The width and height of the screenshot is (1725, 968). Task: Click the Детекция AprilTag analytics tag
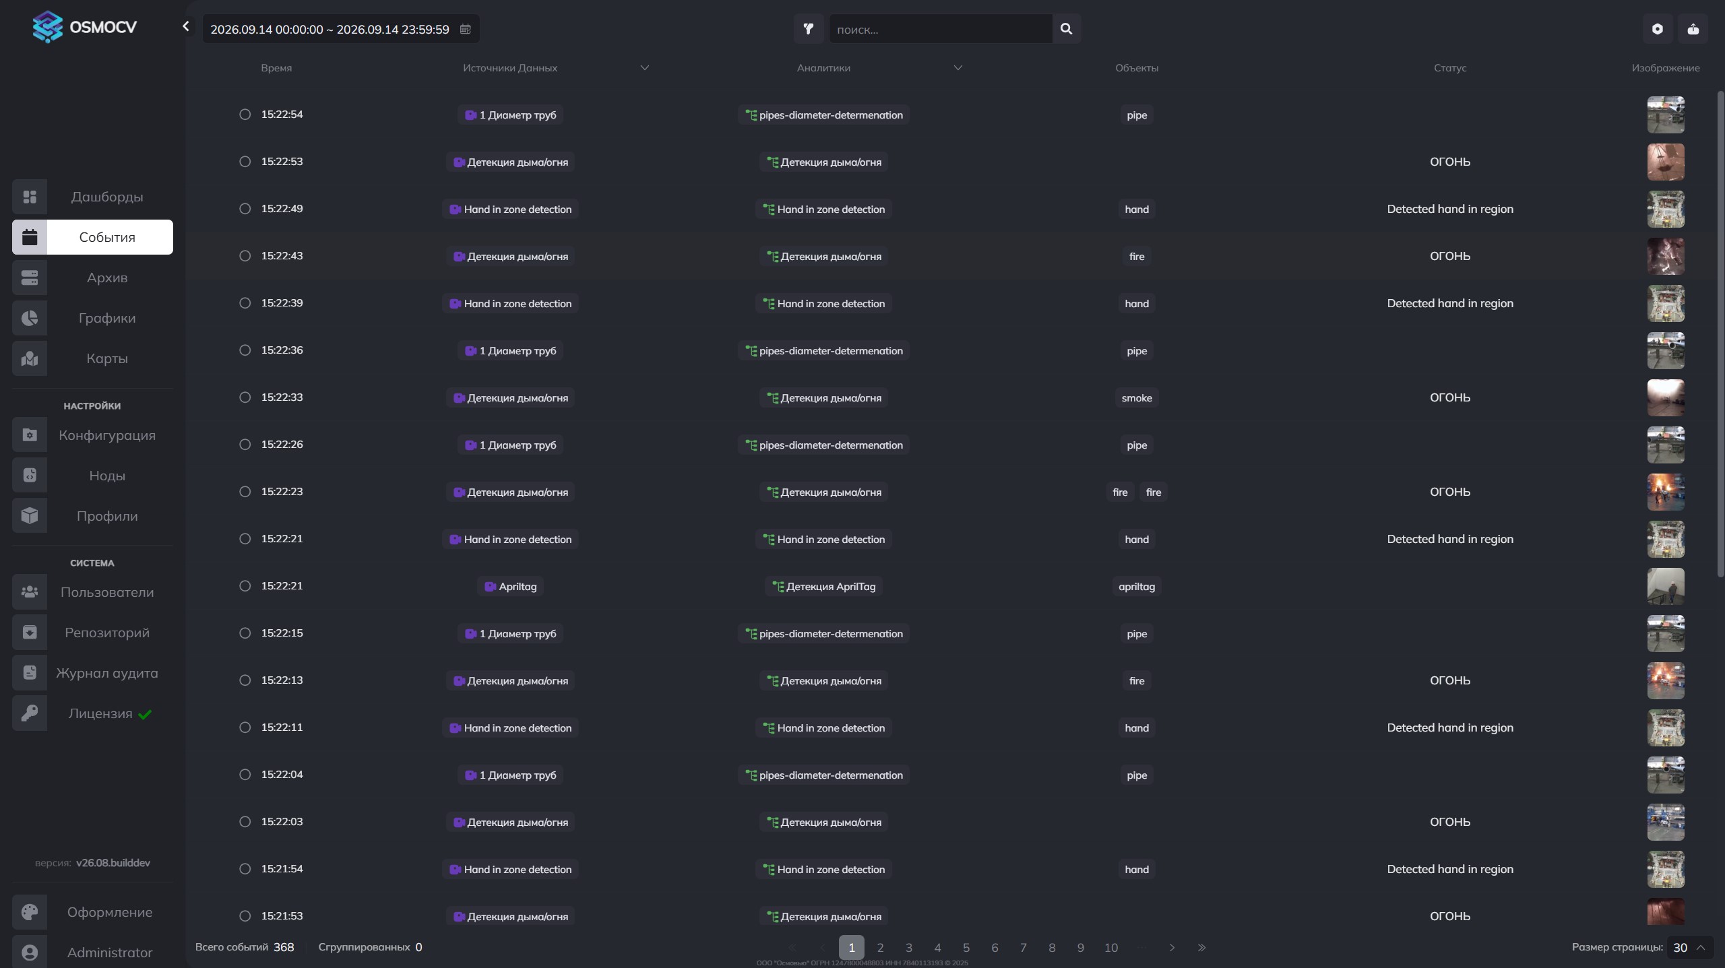click(x=823, y=586)
